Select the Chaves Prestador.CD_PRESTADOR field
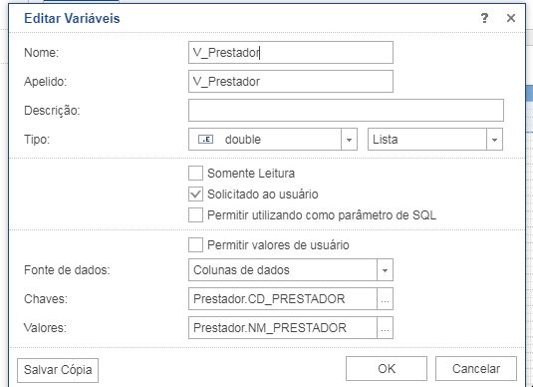 (x=283, y=299)
